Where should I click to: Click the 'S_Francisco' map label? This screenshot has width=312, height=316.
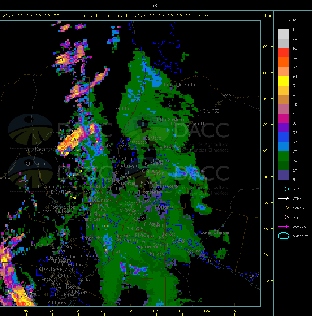point(135,142)
